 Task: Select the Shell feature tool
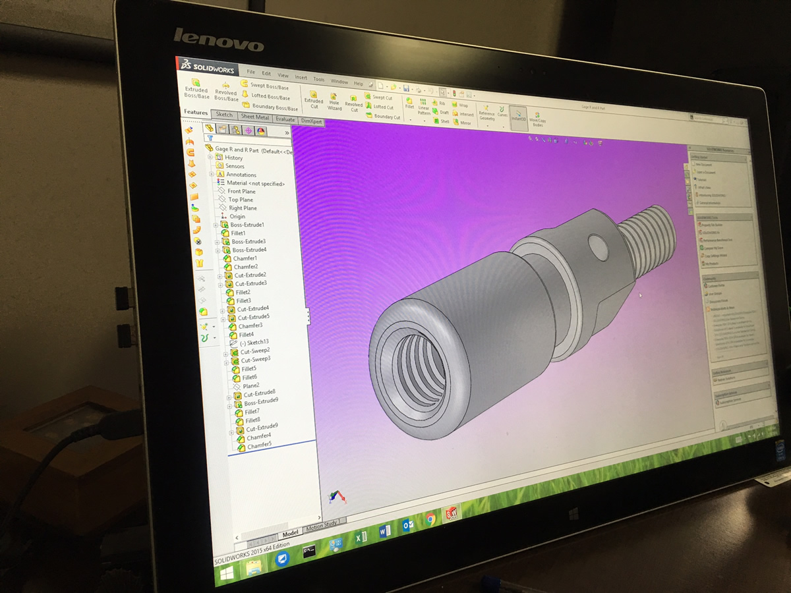(441, 121)
